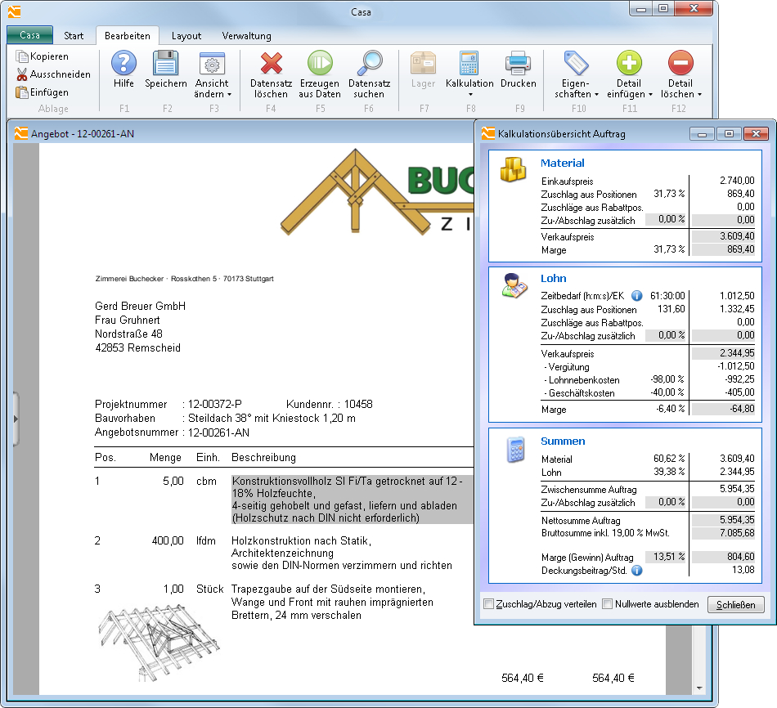Click the Trapezgaube position description text
Image resolution: width=777 pixels, height=708 pixels.
pyautogui.click(x=332, y=602)
